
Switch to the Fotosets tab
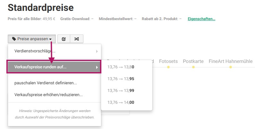(168, 61)
